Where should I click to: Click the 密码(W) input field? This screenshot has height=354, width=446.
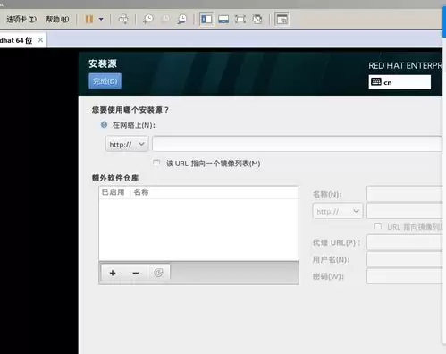tap(405, 276)
